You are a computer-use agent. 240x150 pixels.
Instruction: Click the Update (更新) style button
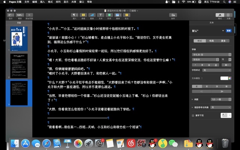[x=228, y=30]
